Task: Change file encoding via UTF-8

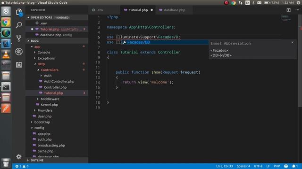Action: [258, 166]
